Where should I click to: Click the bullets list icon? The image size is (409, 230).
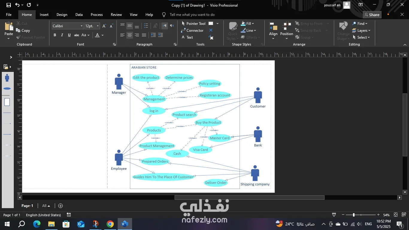146,26
